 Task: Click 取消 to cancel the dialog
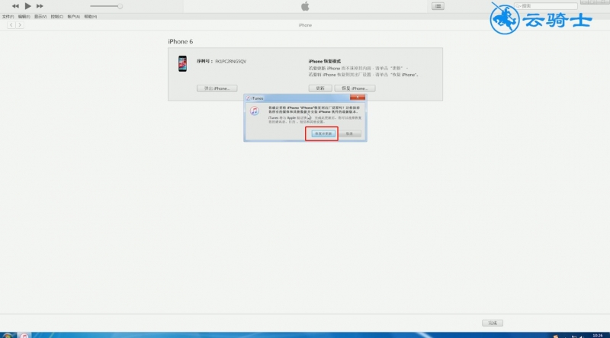pyautogui.click(x=349, y=134)
